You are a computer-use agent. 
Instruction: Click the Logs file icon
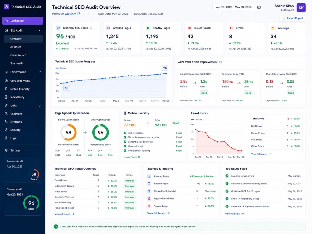pyautogui.click(x=6, y=138)
